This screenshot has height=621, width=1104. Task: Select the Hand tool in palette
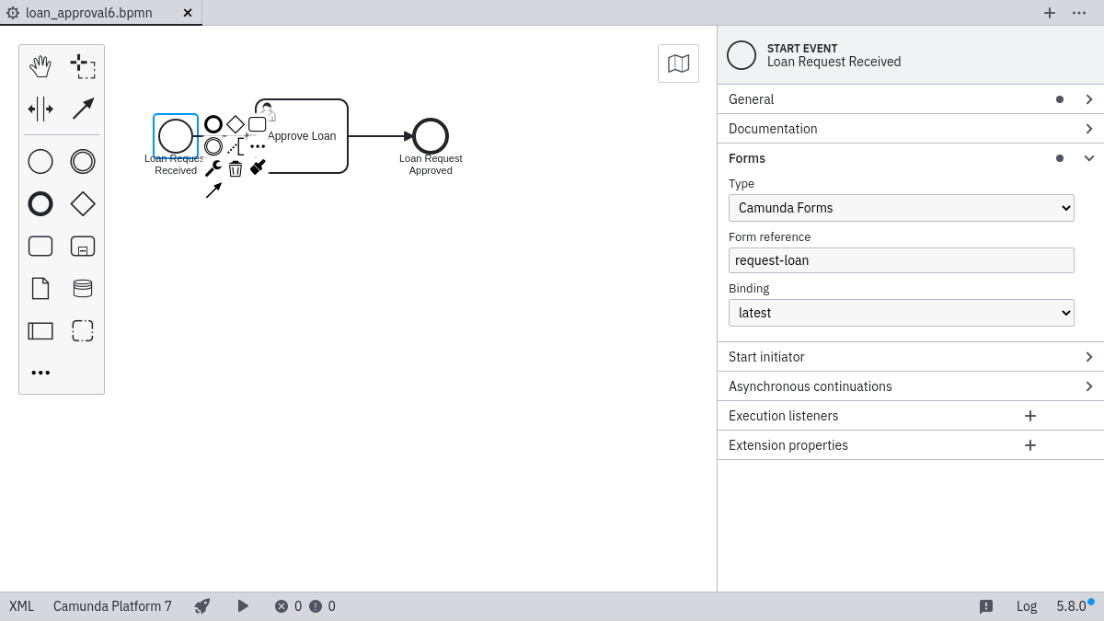40,66
